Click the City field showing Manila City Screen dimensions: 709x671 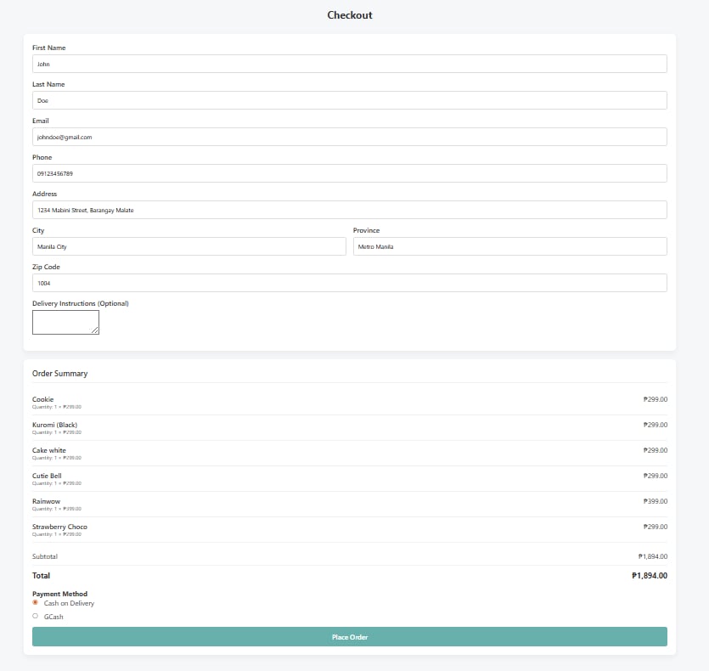pyautogui.click(x=189, y=246)
